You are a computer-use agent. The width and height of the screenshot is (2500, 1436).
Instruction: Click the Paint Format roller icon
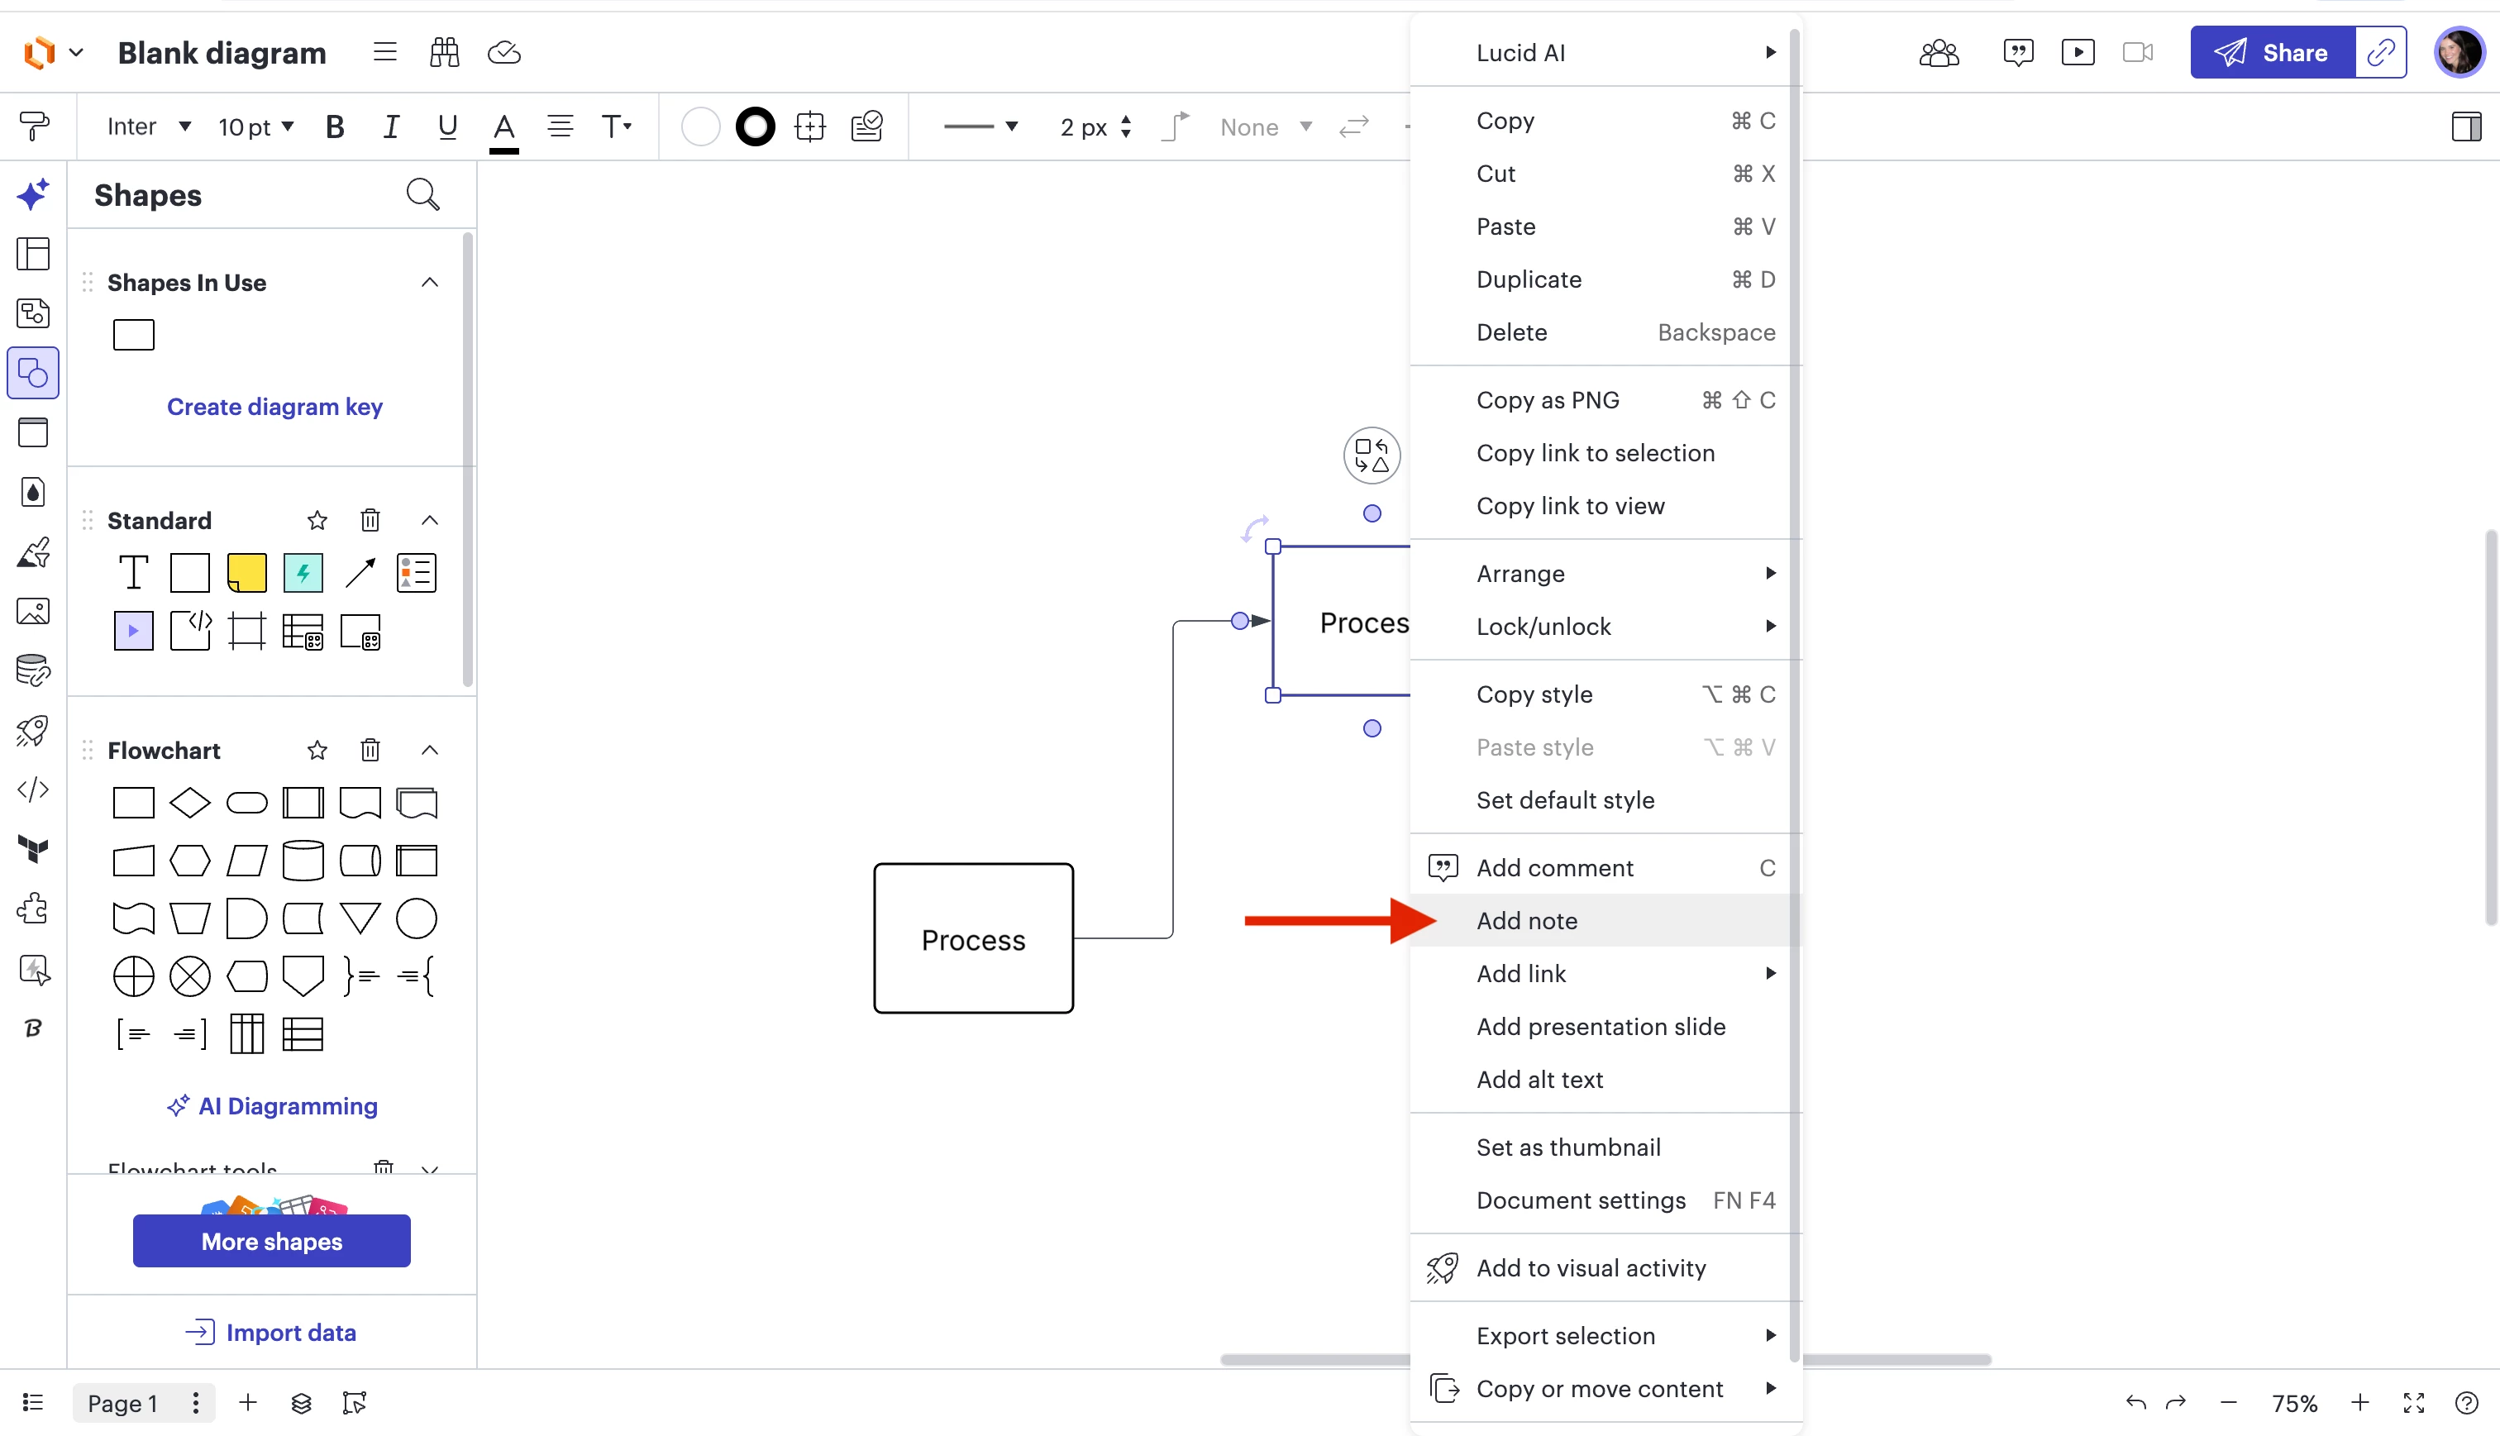pos(34,126)
